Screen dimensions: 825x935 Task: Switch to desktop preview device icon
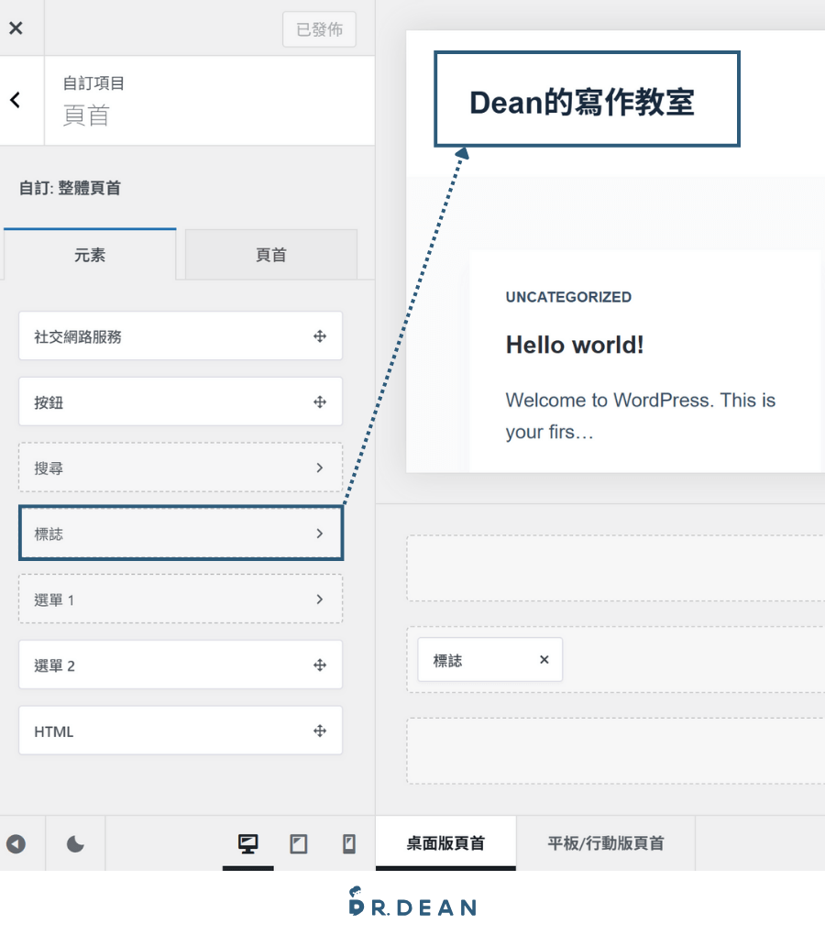click(x=248, y=843)
